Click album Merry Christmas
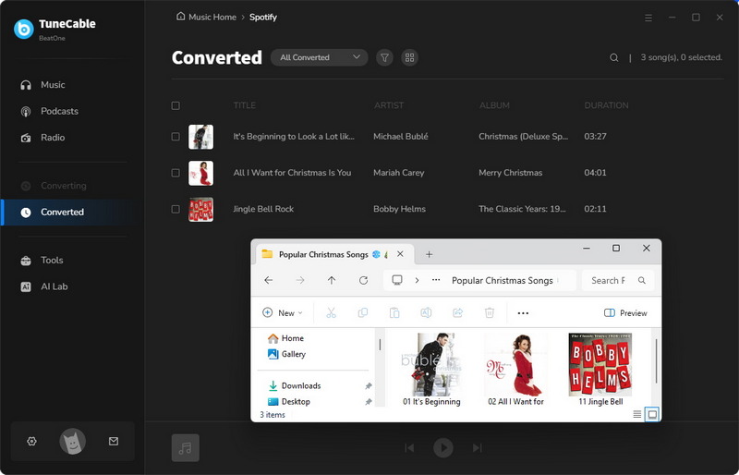 point(511,173)
